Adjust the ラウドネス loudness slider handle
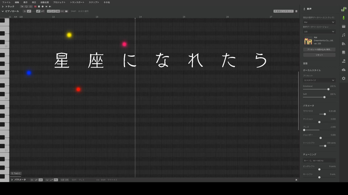The width and height of the screenshot is (348, 195). (x=325, y=114)
